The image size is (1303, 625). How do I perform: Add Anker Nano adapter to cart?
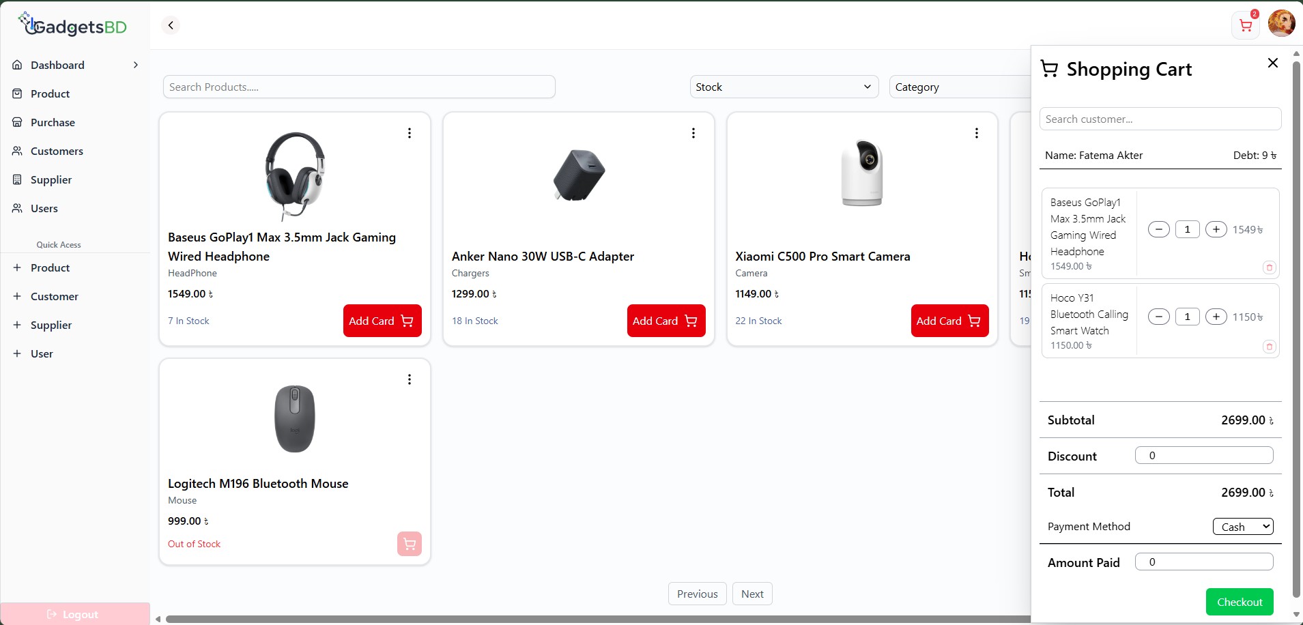point(666,321)
